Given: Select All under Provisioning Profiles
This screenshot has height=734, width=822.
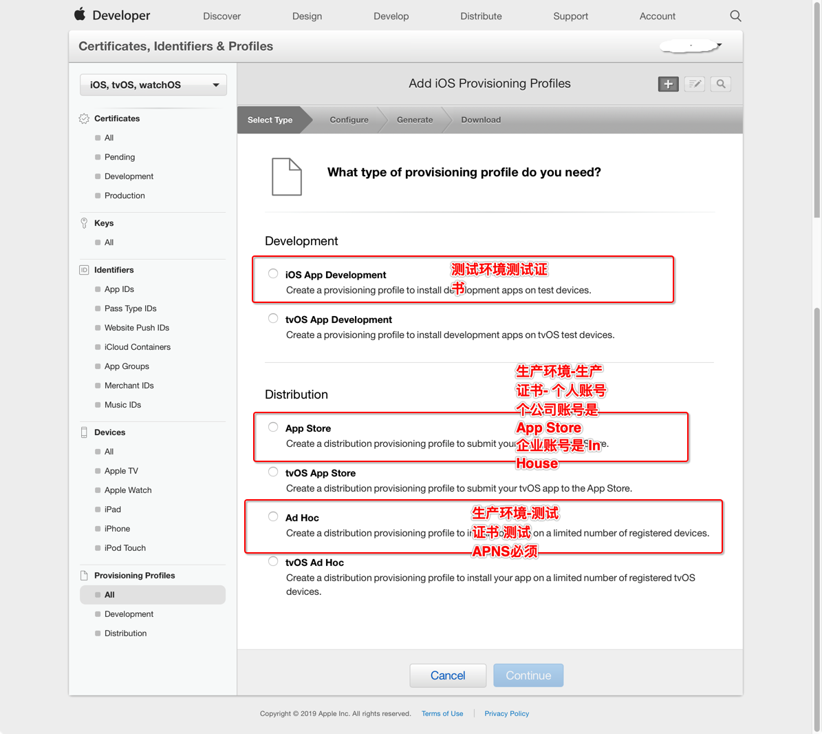Looking at the screenshot, I should coord(153,595).
